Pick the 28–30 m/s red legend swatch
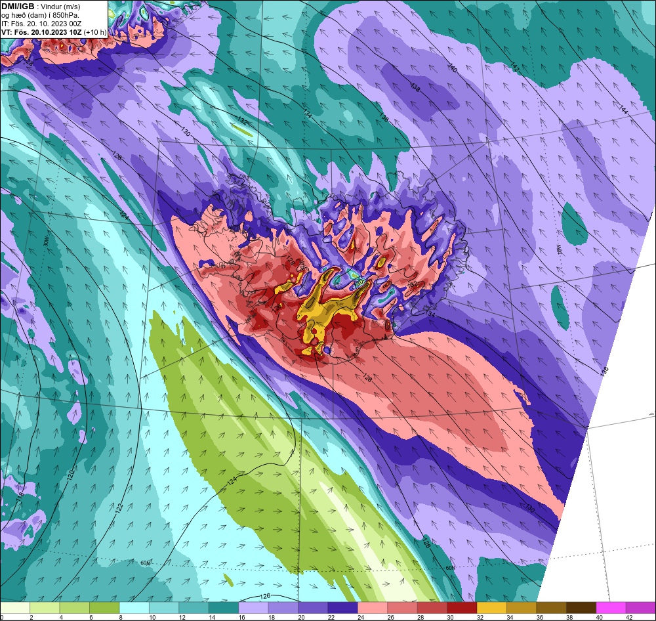 432,608
